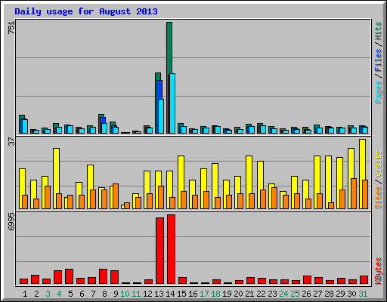Click the green day 10 axis label
Screen dimensions: 387x302
(x=125, y=294)
